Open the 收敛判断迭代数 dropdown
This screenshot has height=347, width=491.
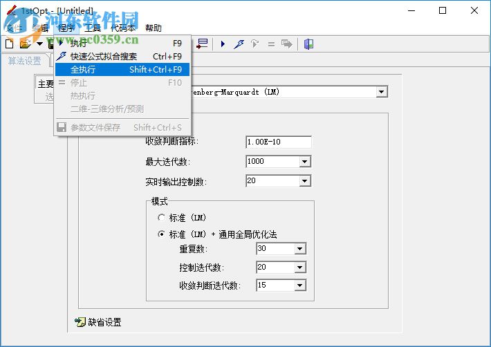pos(299,285)
